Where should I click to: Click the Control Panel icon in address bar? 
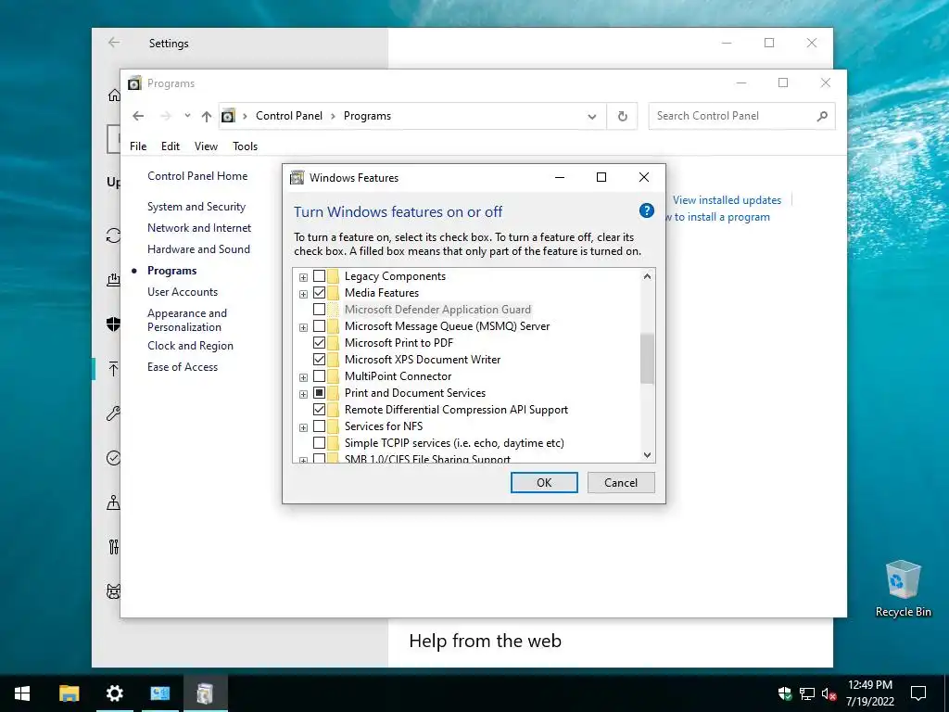tap(228, 116)
